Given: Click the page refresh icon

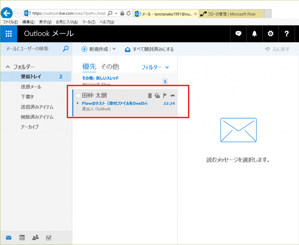Looking at the screenshot, I should point(129,13).
